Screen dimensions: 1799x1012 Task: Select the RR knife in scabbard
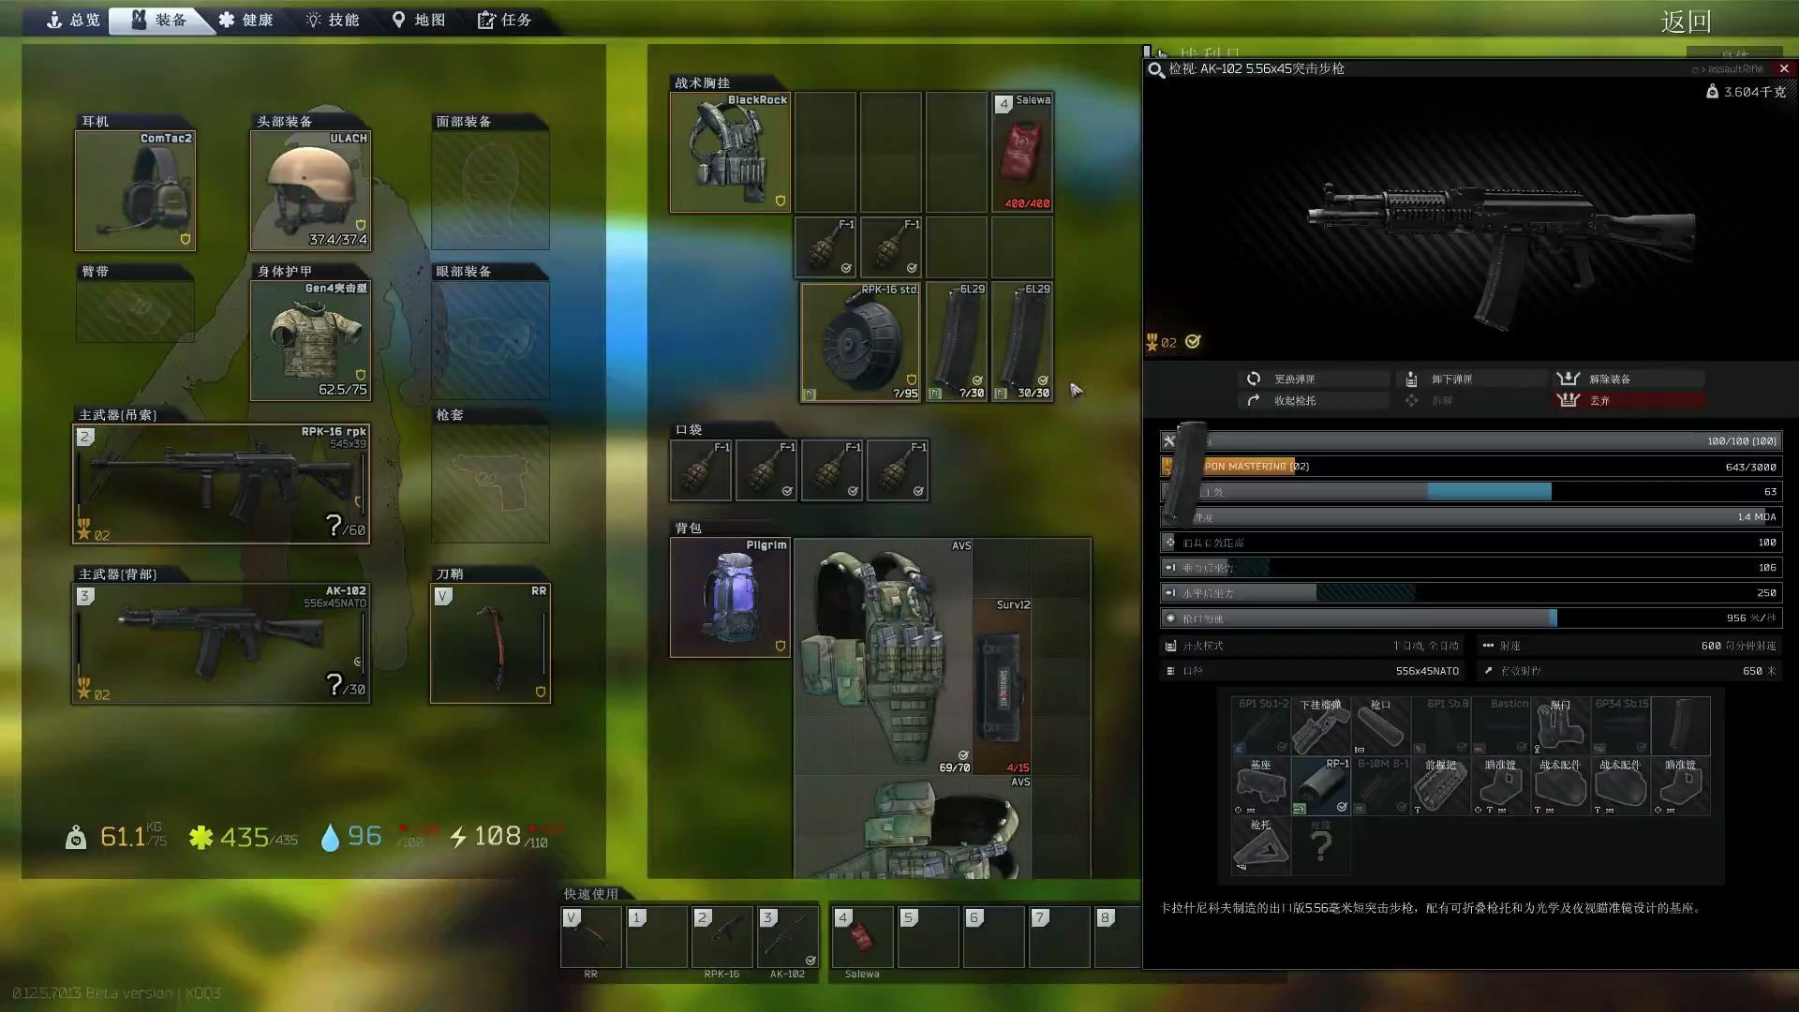pyautogui.click(x=490, y=643)
